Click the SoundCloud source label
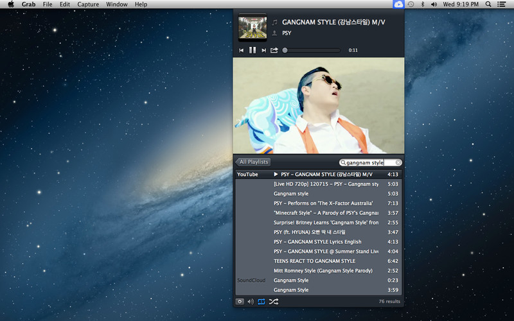514x321 pixels. click(251, 281)
